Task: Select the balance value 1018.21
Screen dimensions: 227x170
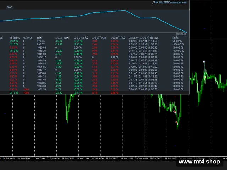Action: 41,51
